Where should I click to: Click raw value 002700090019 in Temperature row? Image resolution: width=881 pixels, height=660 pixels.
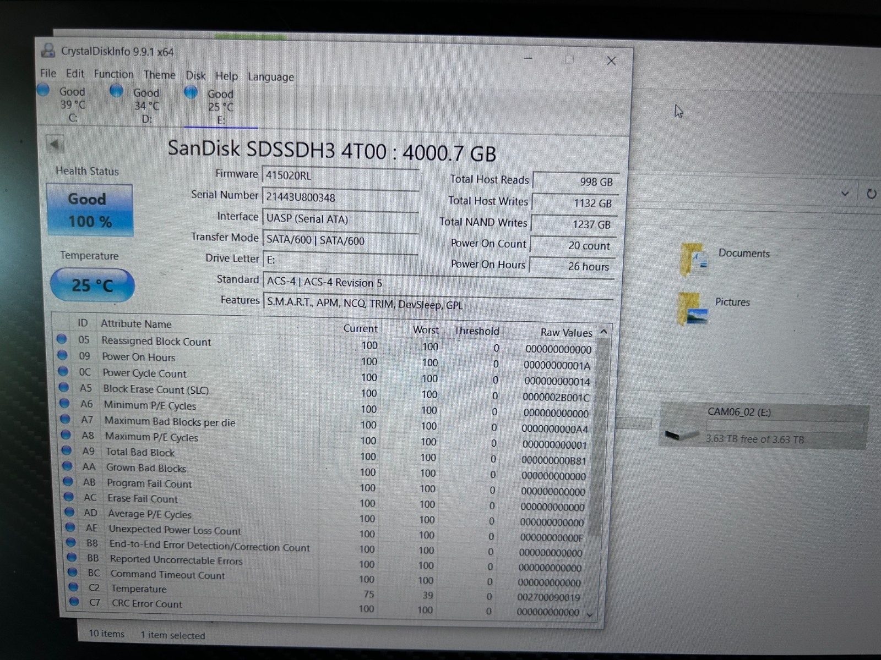[x=548, y=597]
